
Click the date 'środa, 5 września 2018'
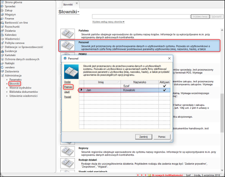[x=207, y=175]
